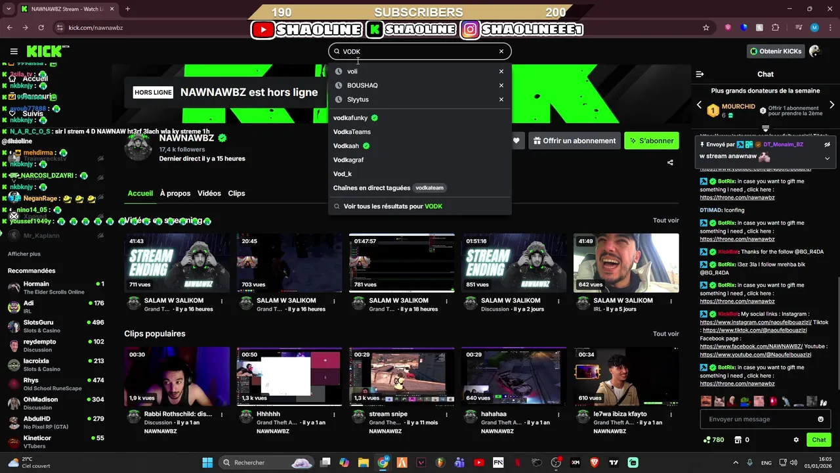Remove 'BOUSHAQ' from search history
Viewport: 840px width, 473px height.
point(501,85)
